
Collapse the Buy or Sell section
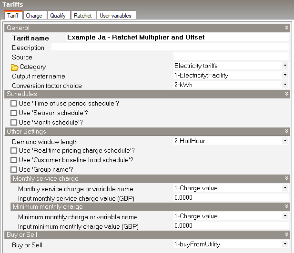(286, 234)
